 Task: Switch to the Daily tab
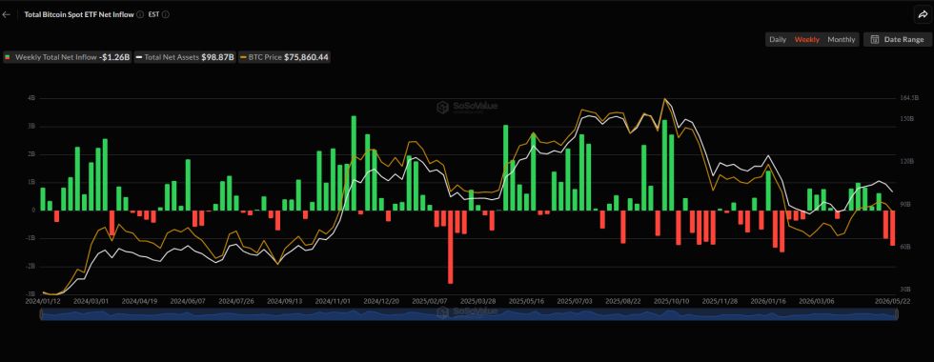[x=778, y=39]
